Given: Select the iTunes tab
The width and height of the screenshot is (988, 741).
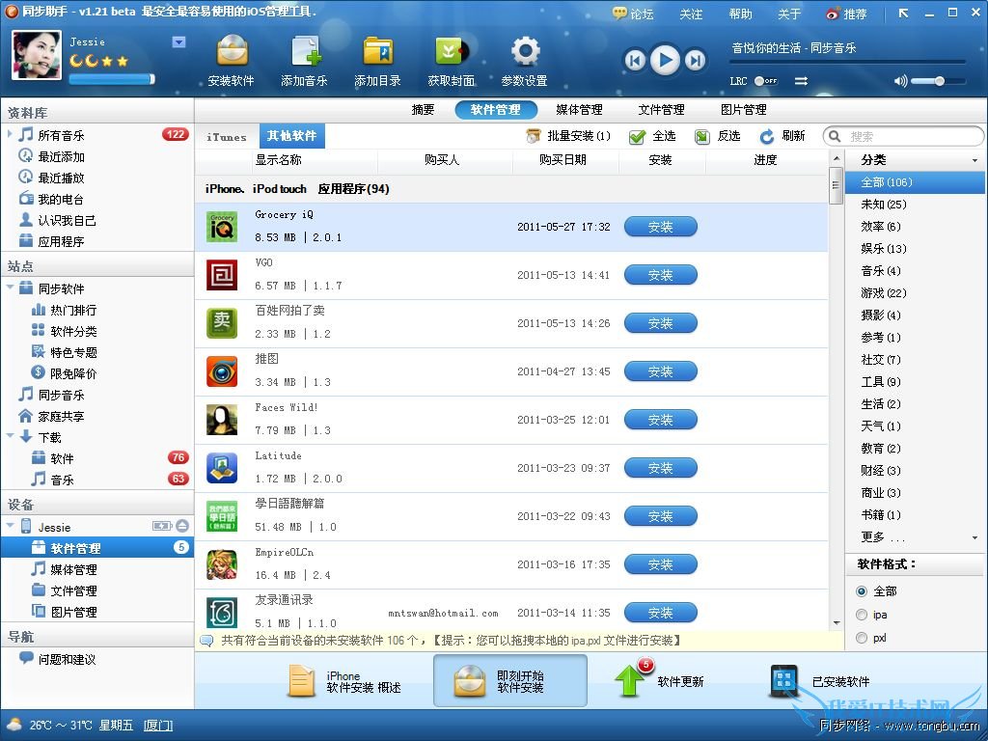Looking at the screenshot, I should tap(226, 135).
